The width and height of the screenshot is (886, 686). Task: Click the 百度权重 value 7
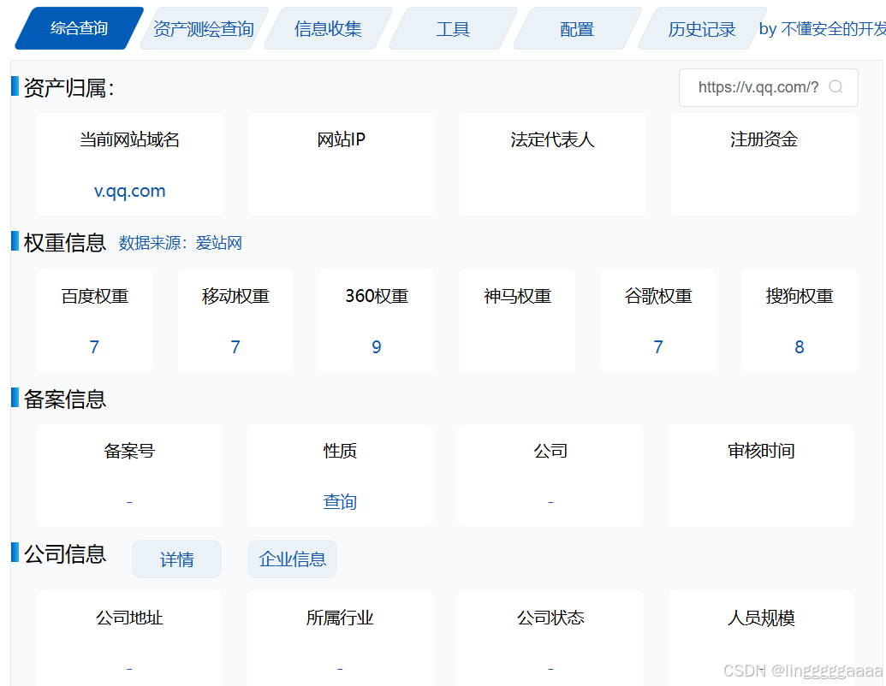[94, 347]
